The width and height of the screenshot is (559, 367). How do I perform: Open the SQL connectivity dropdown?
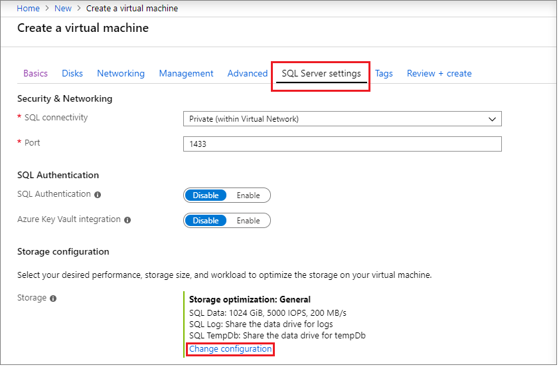(x=342, y=119)
